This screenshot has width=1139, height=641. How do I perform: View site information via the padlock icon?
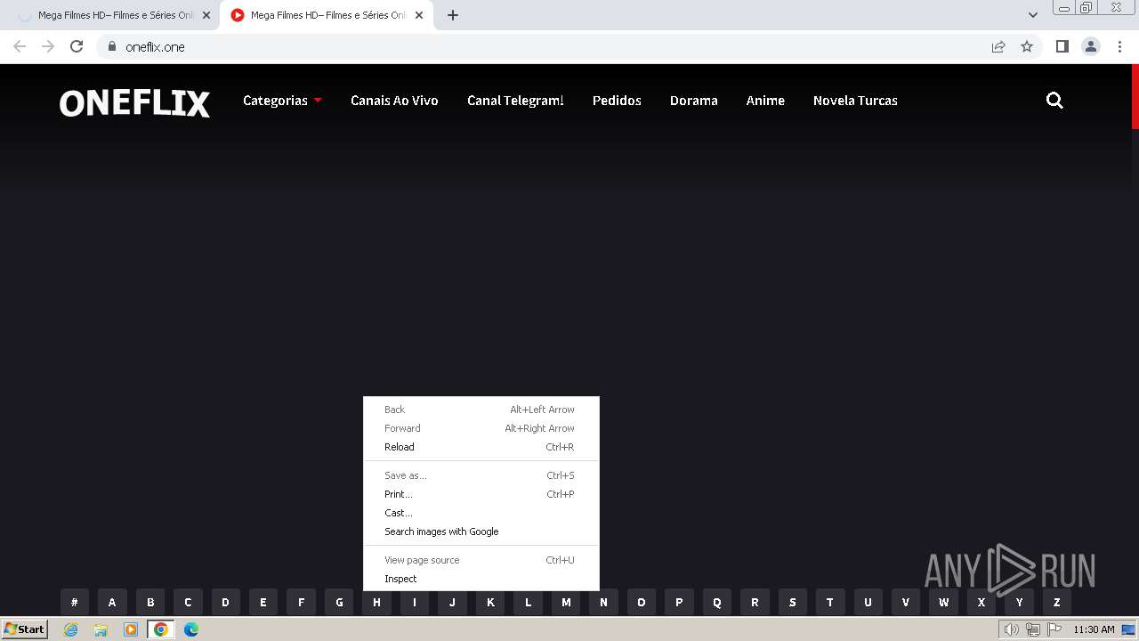click(111, 46)
